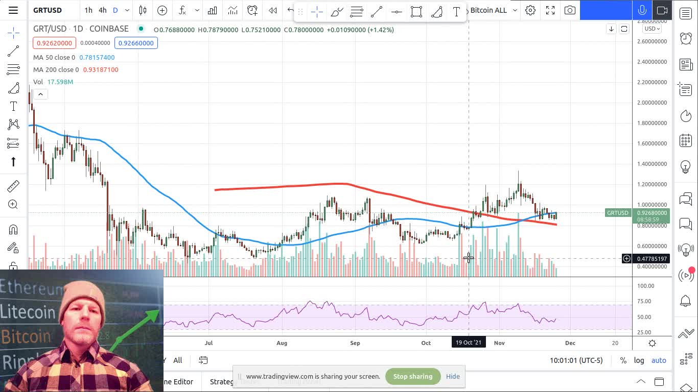Open the notifications bell panel
The width and height of the screenshot is (698, 392).
click(x=686, y=301)
